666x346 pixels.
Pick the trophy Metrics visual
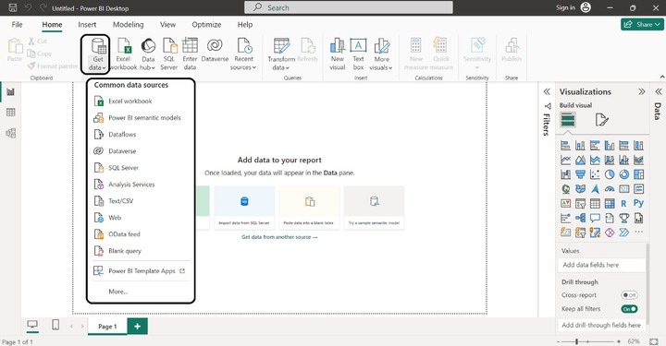[624, 218]
